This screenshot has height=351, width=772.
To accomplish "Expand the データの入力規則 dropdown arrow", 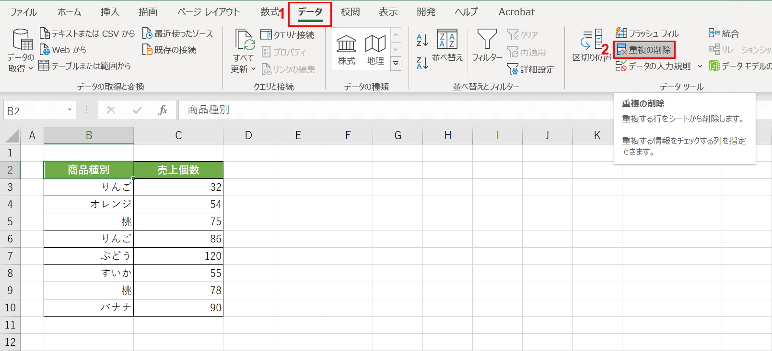I will click(x=700, y=66).
